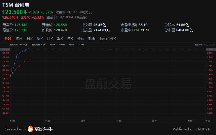216x135 pixels.
Task: Switch to the 多日 tab
Action: pyautogui.click(x=19, y=39)
